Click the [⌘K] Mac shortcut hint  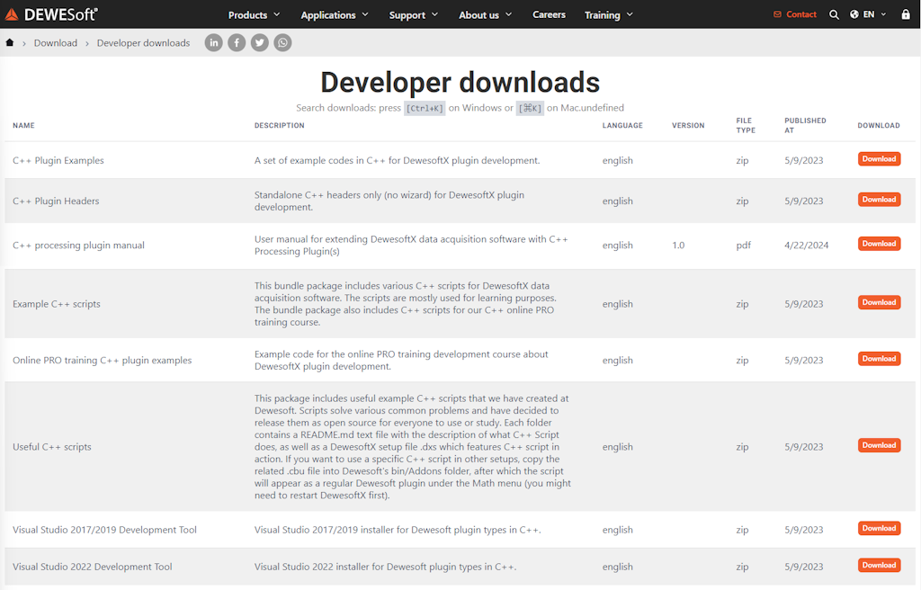pos(530,108)
